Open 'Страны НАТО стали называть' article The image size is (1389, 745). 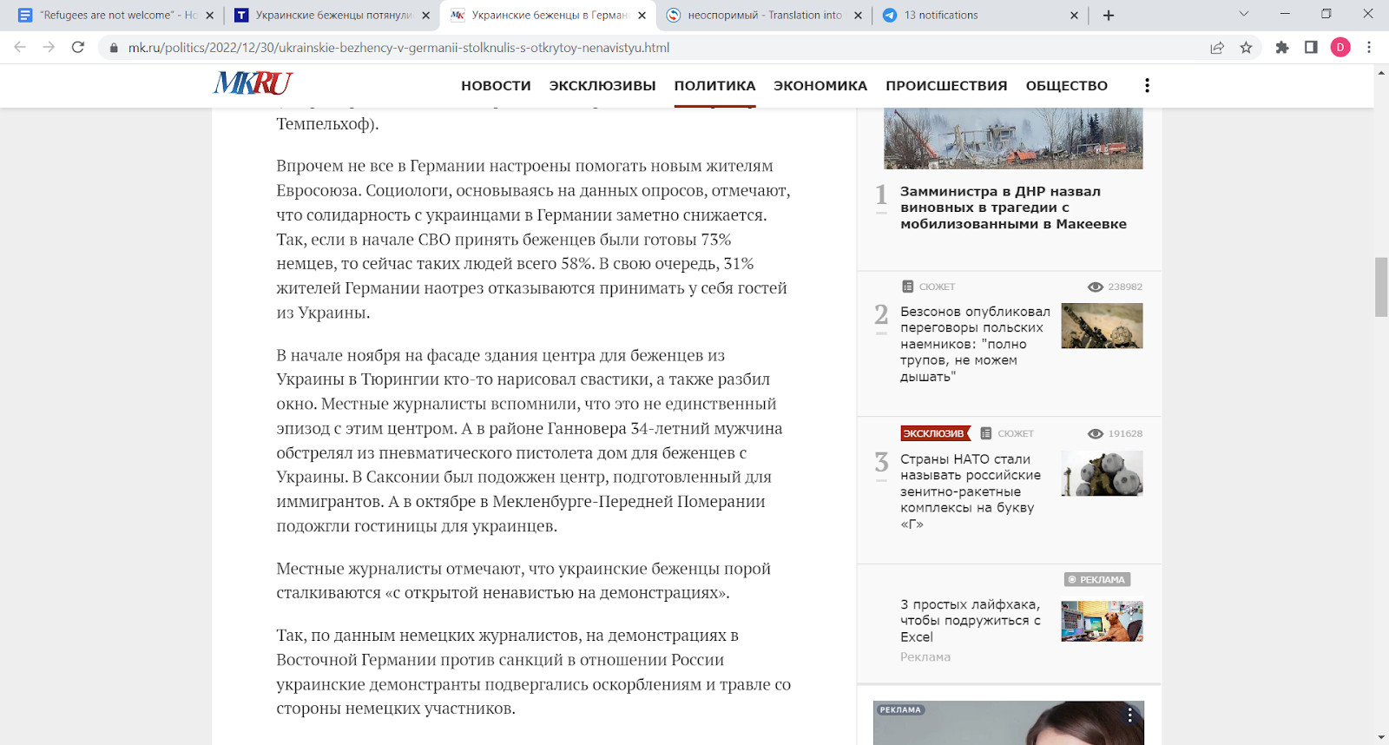(x=971, y=491)
